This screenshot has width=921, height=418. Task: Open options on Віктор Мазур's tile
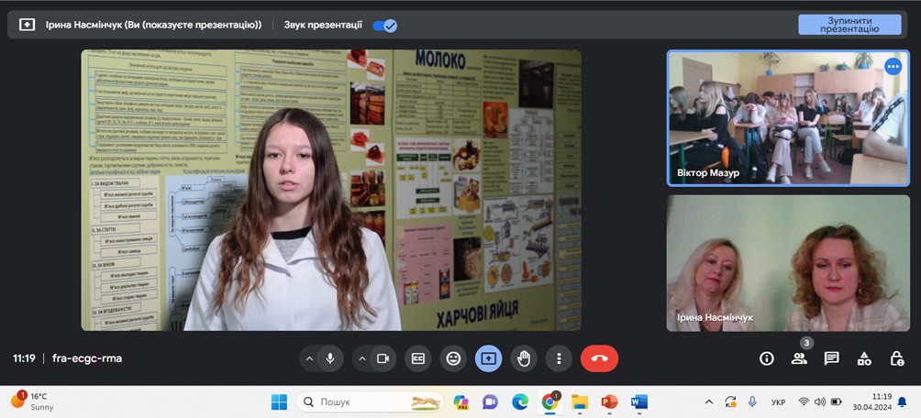(893, 66)
